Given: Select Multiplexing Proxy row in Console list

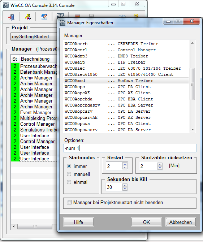Looking at the screenshot, I should coord(34,118).
